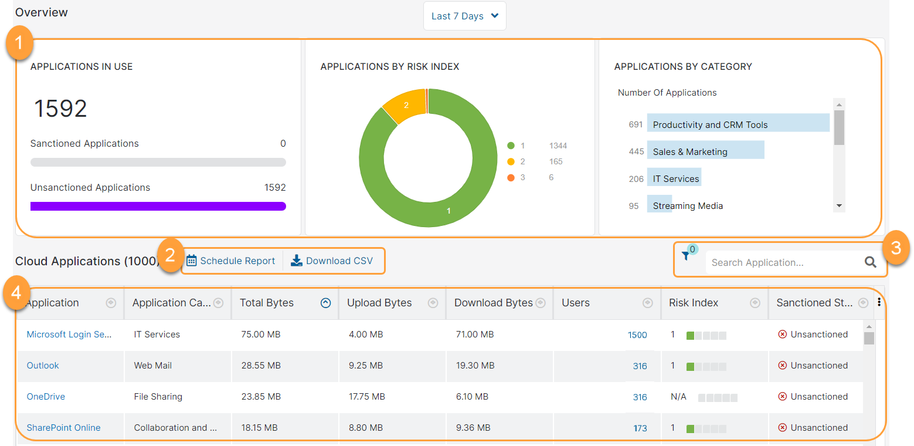914x446 pixels.
Task: Open the Sanctioned Status column filter icon
Action: pos(862,302)
